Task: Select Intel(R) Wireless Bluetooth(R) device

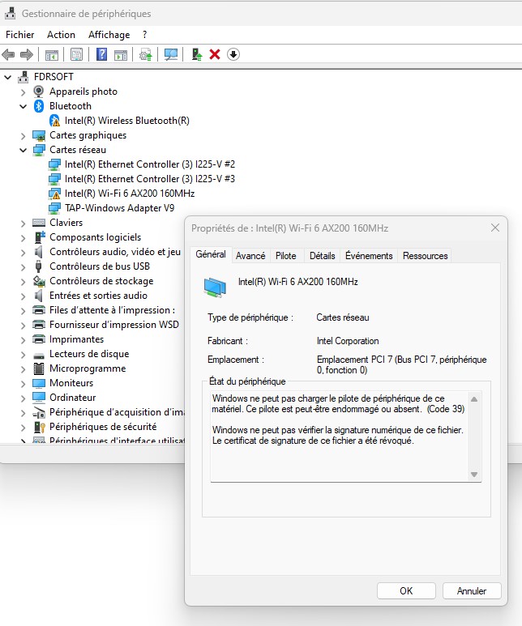Action: point(126,121)
